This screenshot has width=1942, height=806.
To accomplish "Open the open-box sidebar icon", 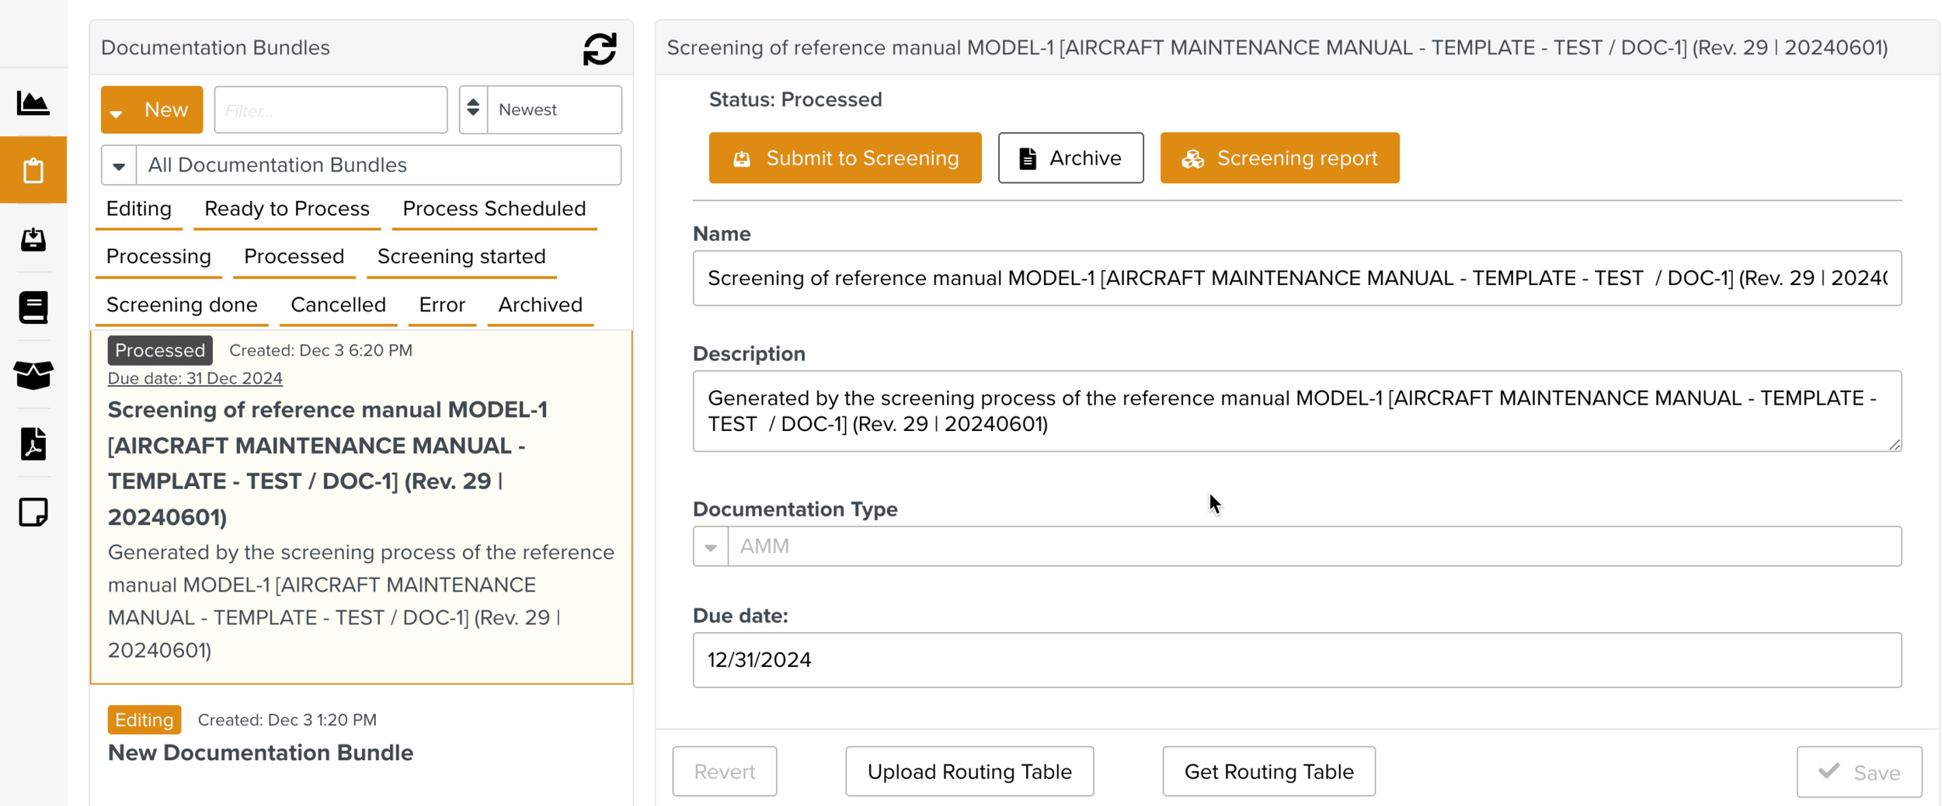I will pyautogui.click(x=33, y=375).
